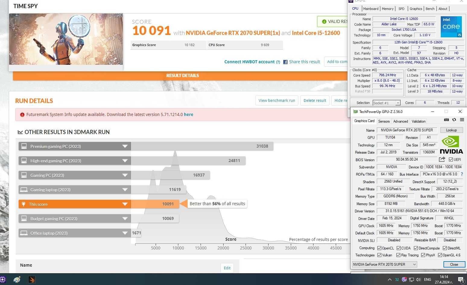Image resolution: width=467 pixels, height=285 pixels.
Task: Toggle the CUDA checkbox
Action: tap(399, 248)
